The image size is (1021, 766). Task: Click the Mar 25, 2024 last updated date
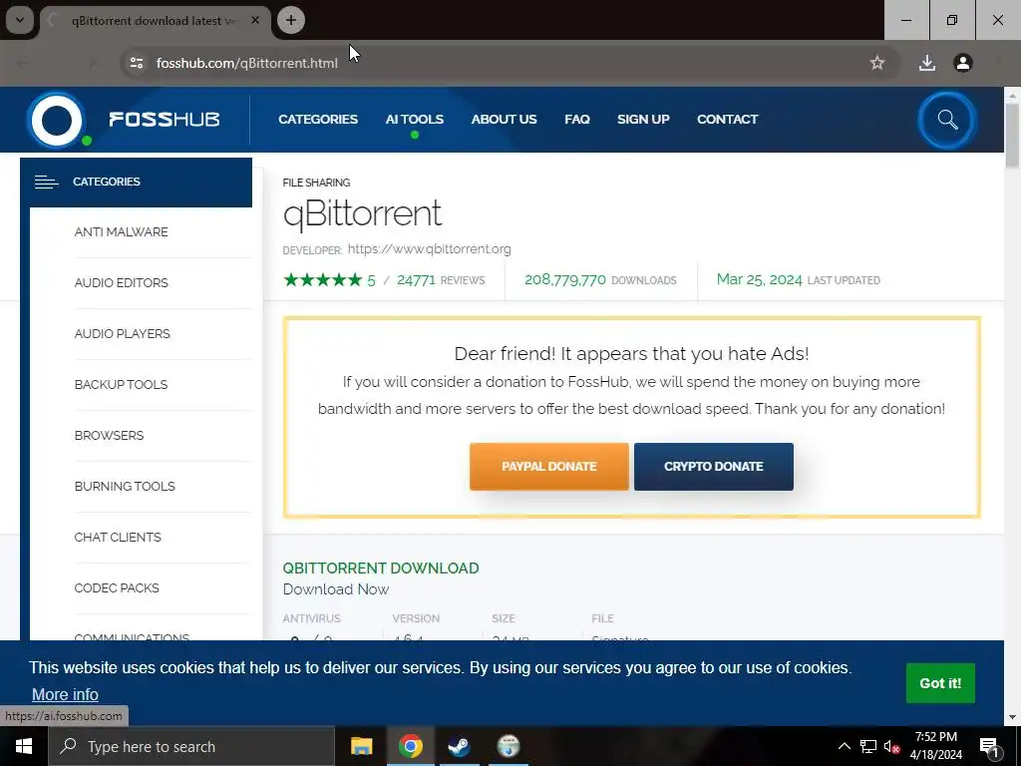[759, 279]
